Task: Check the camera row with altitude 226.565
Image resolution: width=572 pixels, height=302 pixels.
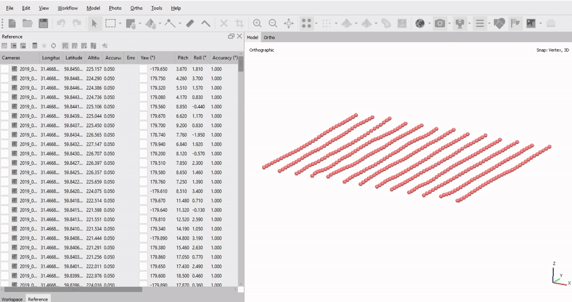Action: 4,135
